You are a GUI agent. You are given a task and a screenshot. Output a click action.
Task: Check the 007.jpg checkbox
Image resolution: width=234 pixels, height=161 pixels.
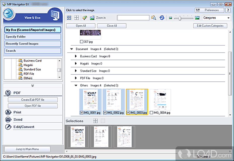click(x=81, y=42)
